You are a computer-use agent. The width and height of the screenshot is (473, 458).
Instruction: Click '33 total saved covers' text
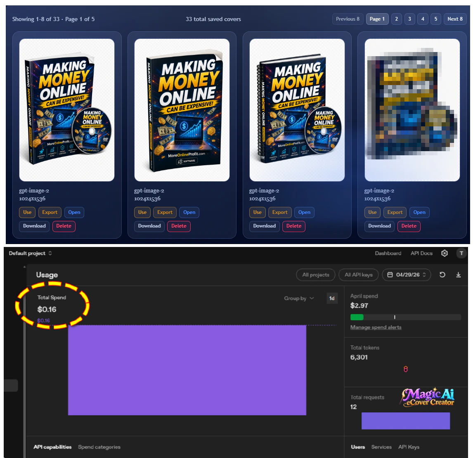213,19
